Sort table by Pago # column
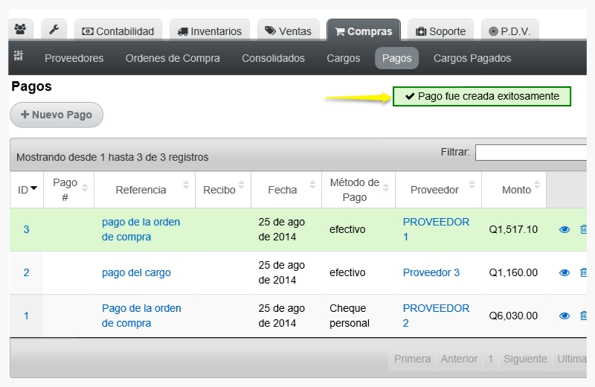The width and height of the screenshot is (595, 387). (69, 190)
